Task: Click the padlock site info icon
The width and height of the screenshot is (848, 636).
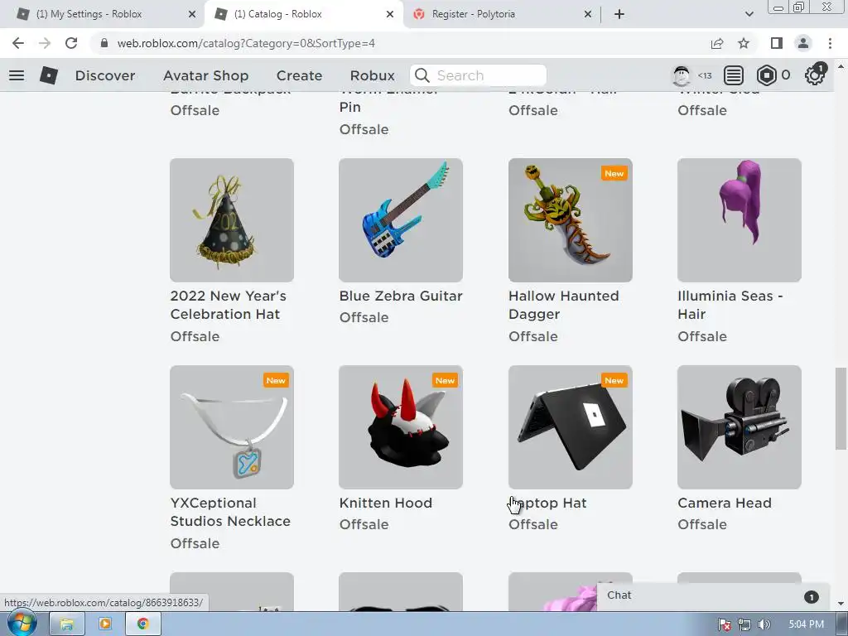Action: coord(104,43)
